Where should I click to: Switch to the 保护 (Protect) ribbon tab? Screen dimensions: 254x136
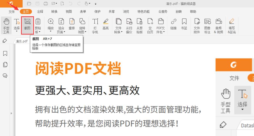[x=97, y=12]
